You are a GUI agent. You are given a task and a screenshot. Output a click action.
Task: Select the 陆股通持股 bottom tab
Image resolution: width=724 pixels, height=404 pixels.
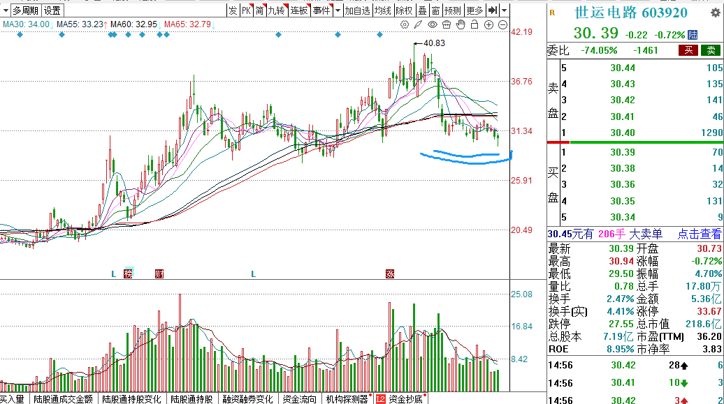[x=191, y=399]
